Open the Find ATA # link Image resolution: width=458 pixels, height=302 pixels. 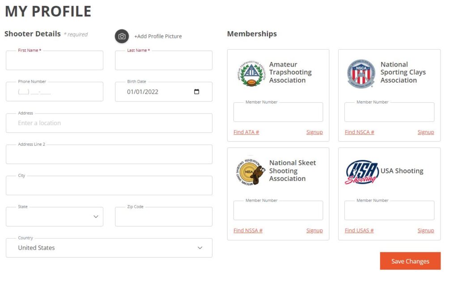246,132
